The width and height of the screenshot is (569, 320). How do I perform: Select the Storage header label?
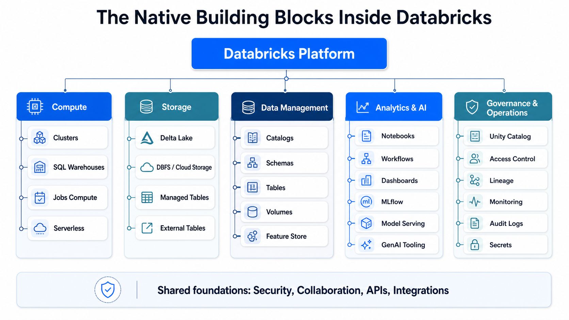176,107
